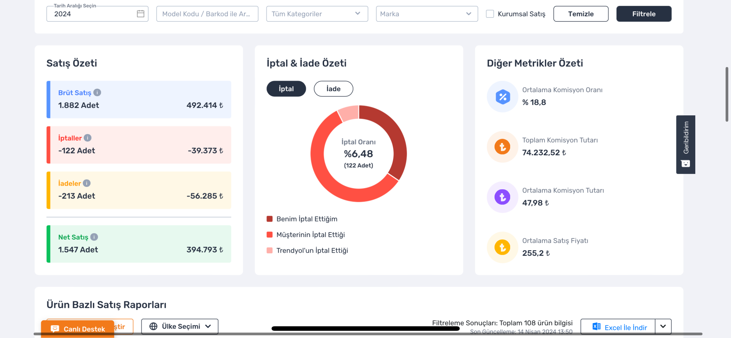
Task: Click the Temizle button
Action: point(581,14)
